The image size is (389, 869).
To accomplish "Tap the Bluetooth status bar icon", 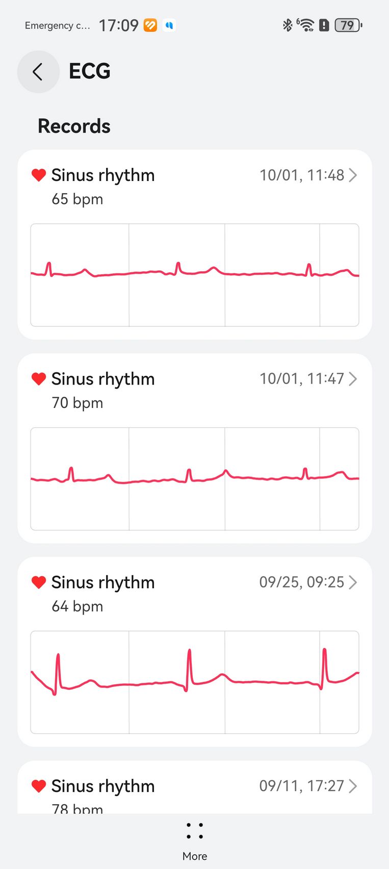I will tap(288, 25).
